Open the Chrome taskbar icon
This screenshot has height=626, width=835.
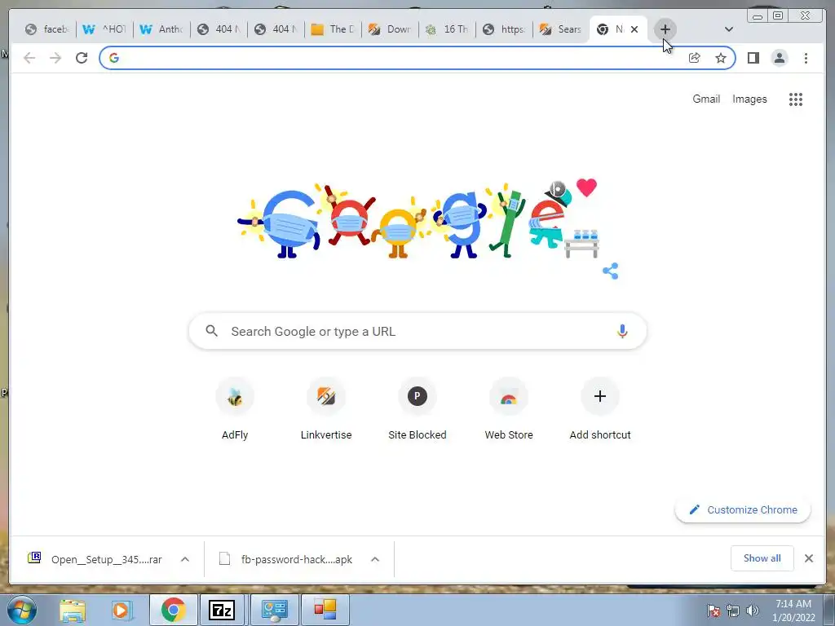point(173,610)
